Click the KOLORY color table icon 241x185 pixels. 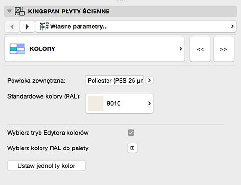17,49
